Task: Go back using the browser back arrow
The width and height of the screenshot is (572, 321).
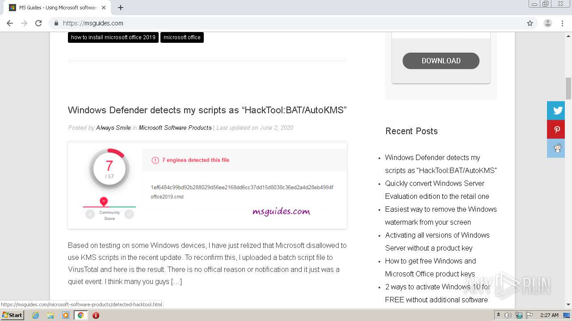Action: [10, 23]
